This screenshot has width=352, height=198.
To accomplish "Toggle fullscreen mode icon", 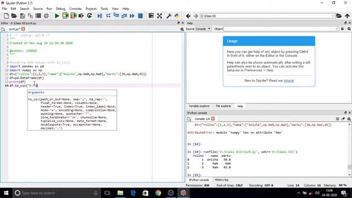I will click(159, 16).
